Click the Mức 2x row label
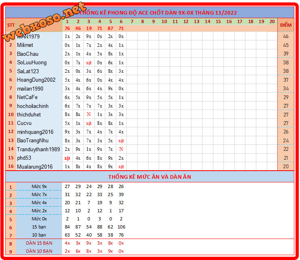This screenshot has width=300, height=260. pos(39,211)
